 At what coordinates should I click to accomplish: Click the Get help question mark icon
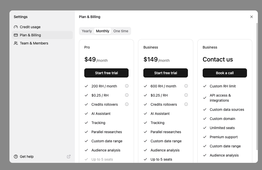[x=16, y=157]
